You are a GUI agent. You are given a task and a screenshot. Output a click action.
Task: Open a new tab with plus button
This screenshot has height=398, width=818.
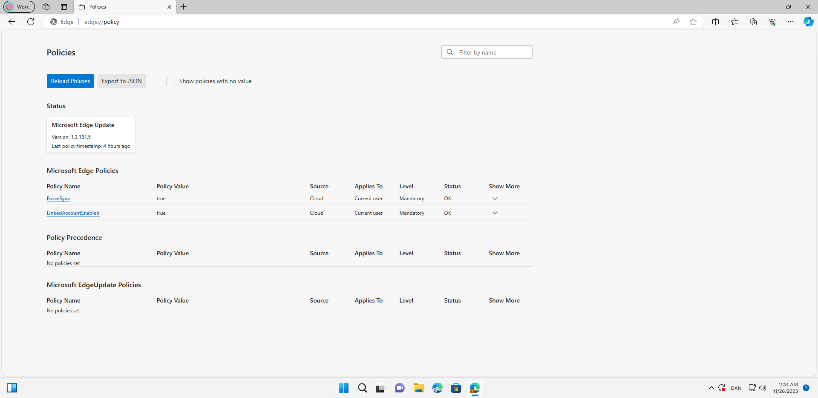pyautogui.click(x=184, y=7)
